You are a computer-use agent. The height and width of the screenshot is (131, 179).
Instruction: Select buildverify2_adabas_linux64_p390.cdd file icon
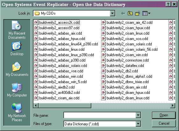[36, 44]
